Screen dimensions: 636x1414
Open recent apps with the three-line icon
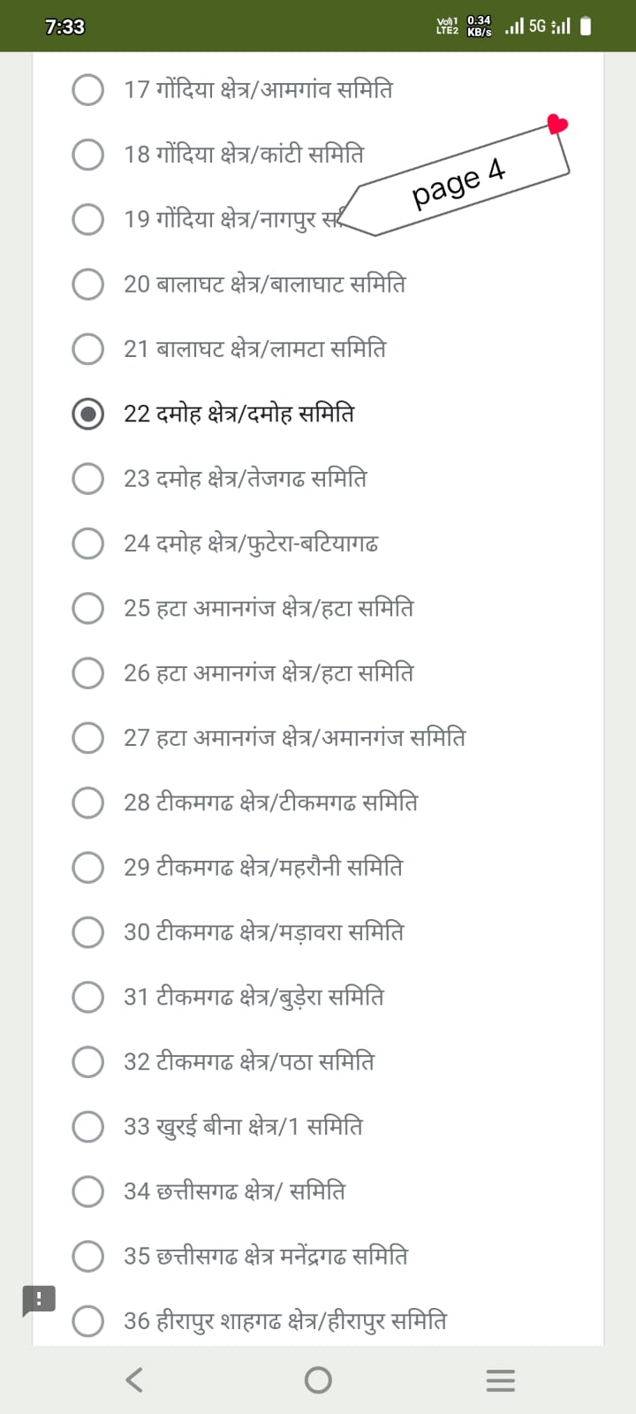point(500,1380)
